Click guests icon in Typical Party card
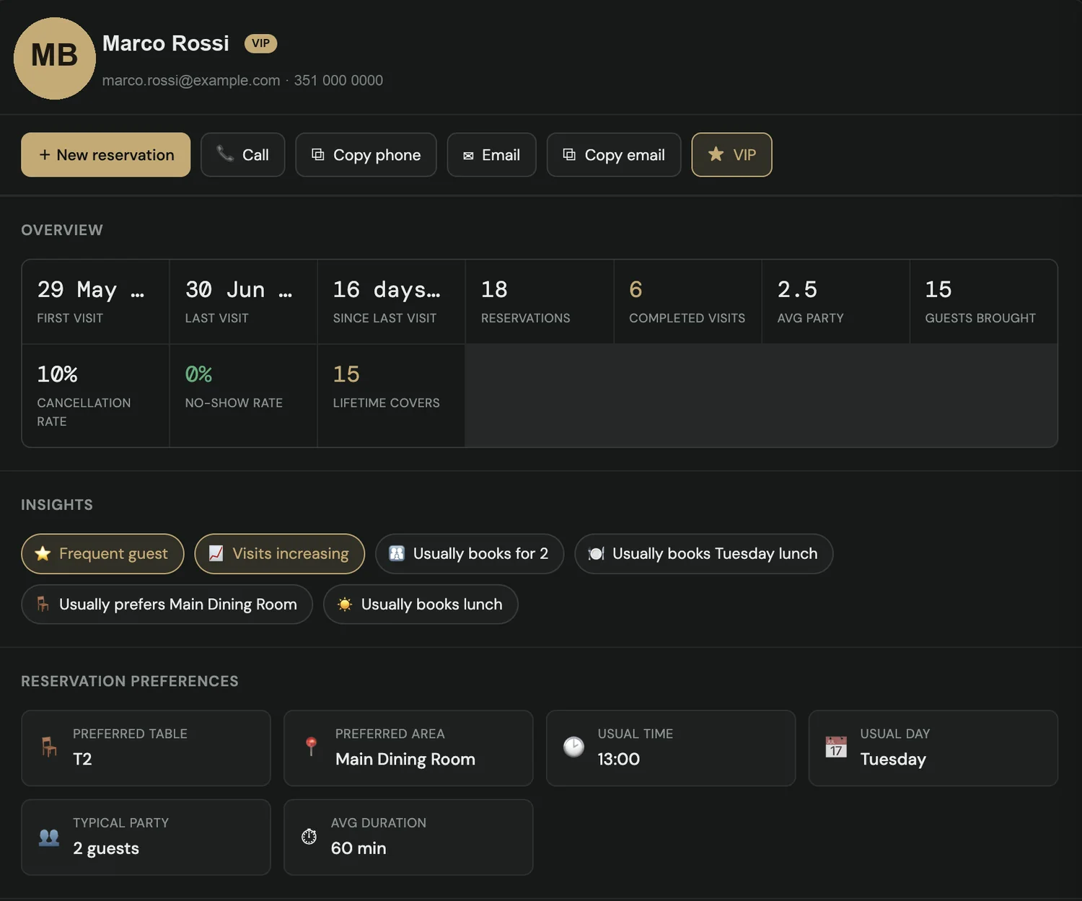 pyautogui.click(x=49, y=837)
